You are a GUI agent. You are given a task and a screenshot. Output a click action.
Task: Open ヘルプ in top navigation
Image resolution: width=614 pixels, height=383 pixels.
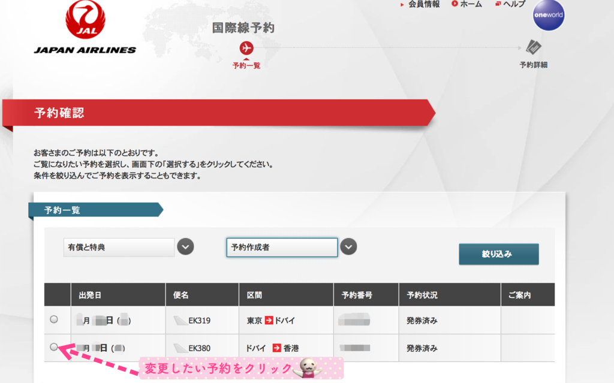[514, 4]
